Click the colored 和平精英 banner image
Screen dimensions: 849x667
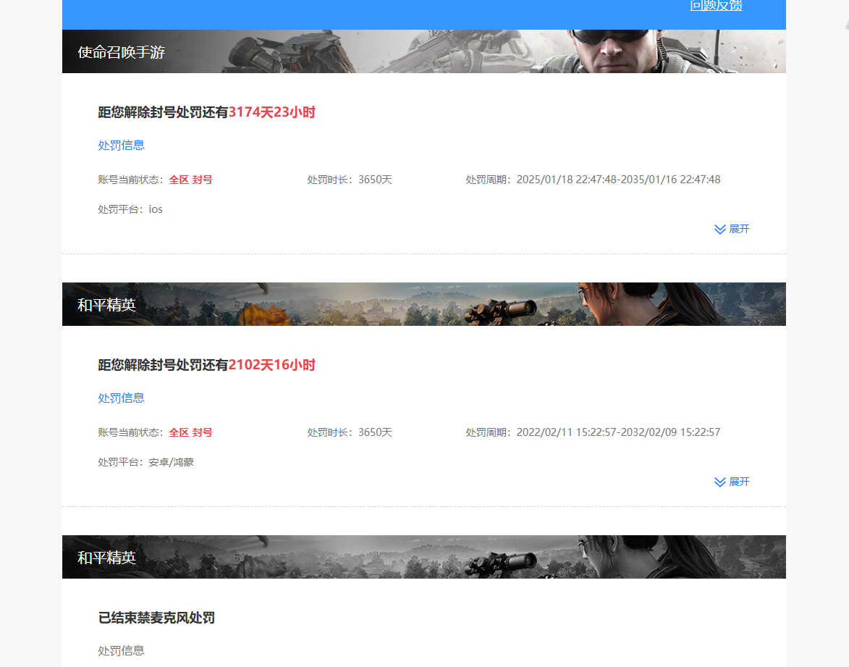pos(424,304)
